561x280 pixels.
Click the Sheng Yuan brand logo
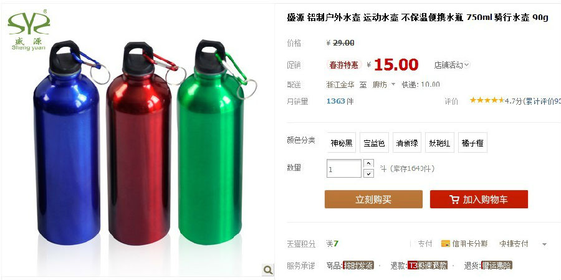coord(29,31)
